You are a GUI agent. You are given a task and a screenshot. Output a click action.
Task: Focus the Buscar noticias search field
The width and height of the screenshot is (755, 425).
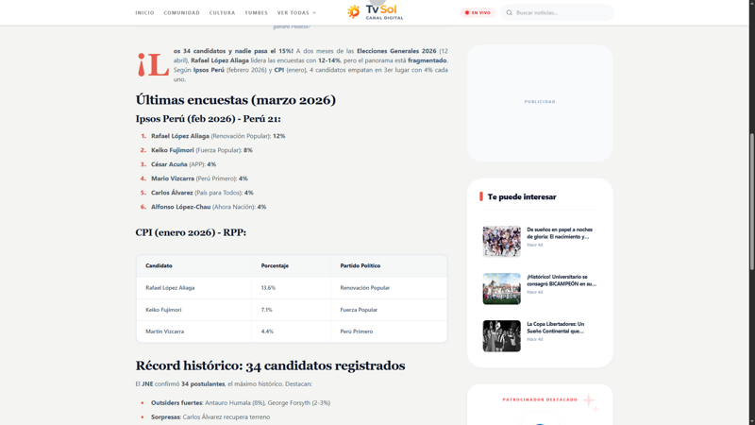(x=557, y=12)
